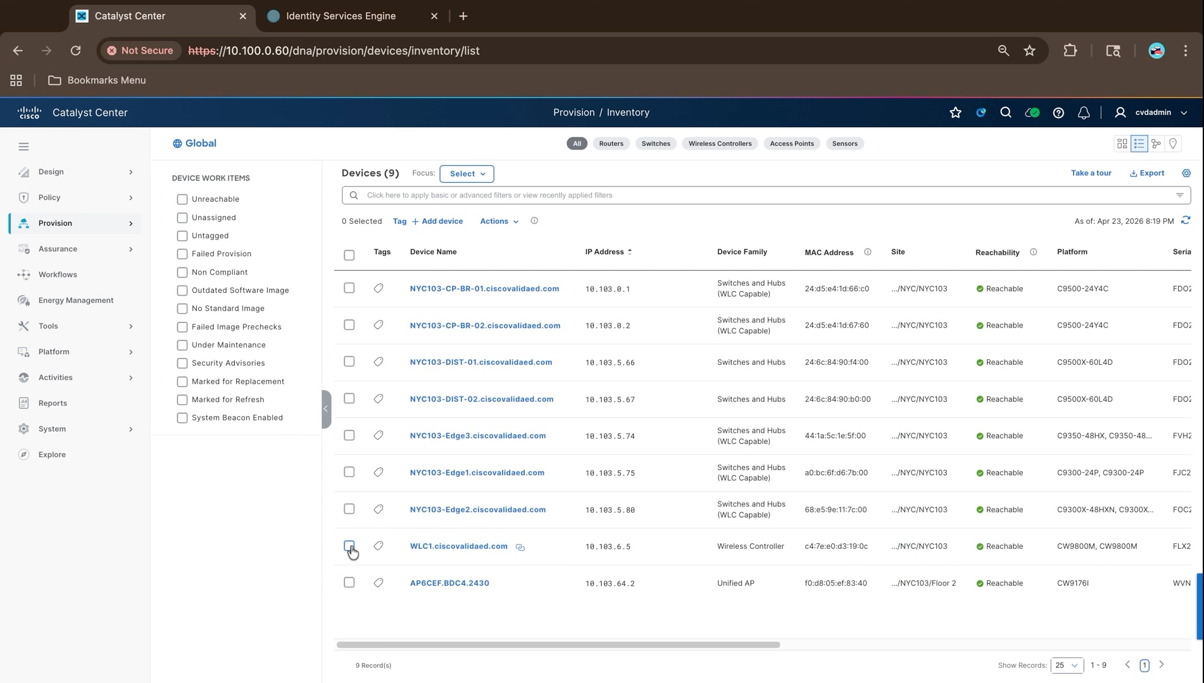Screen dimensions: 1204x683
Task: Open the Actions dropdown
Action: [499, 221]
